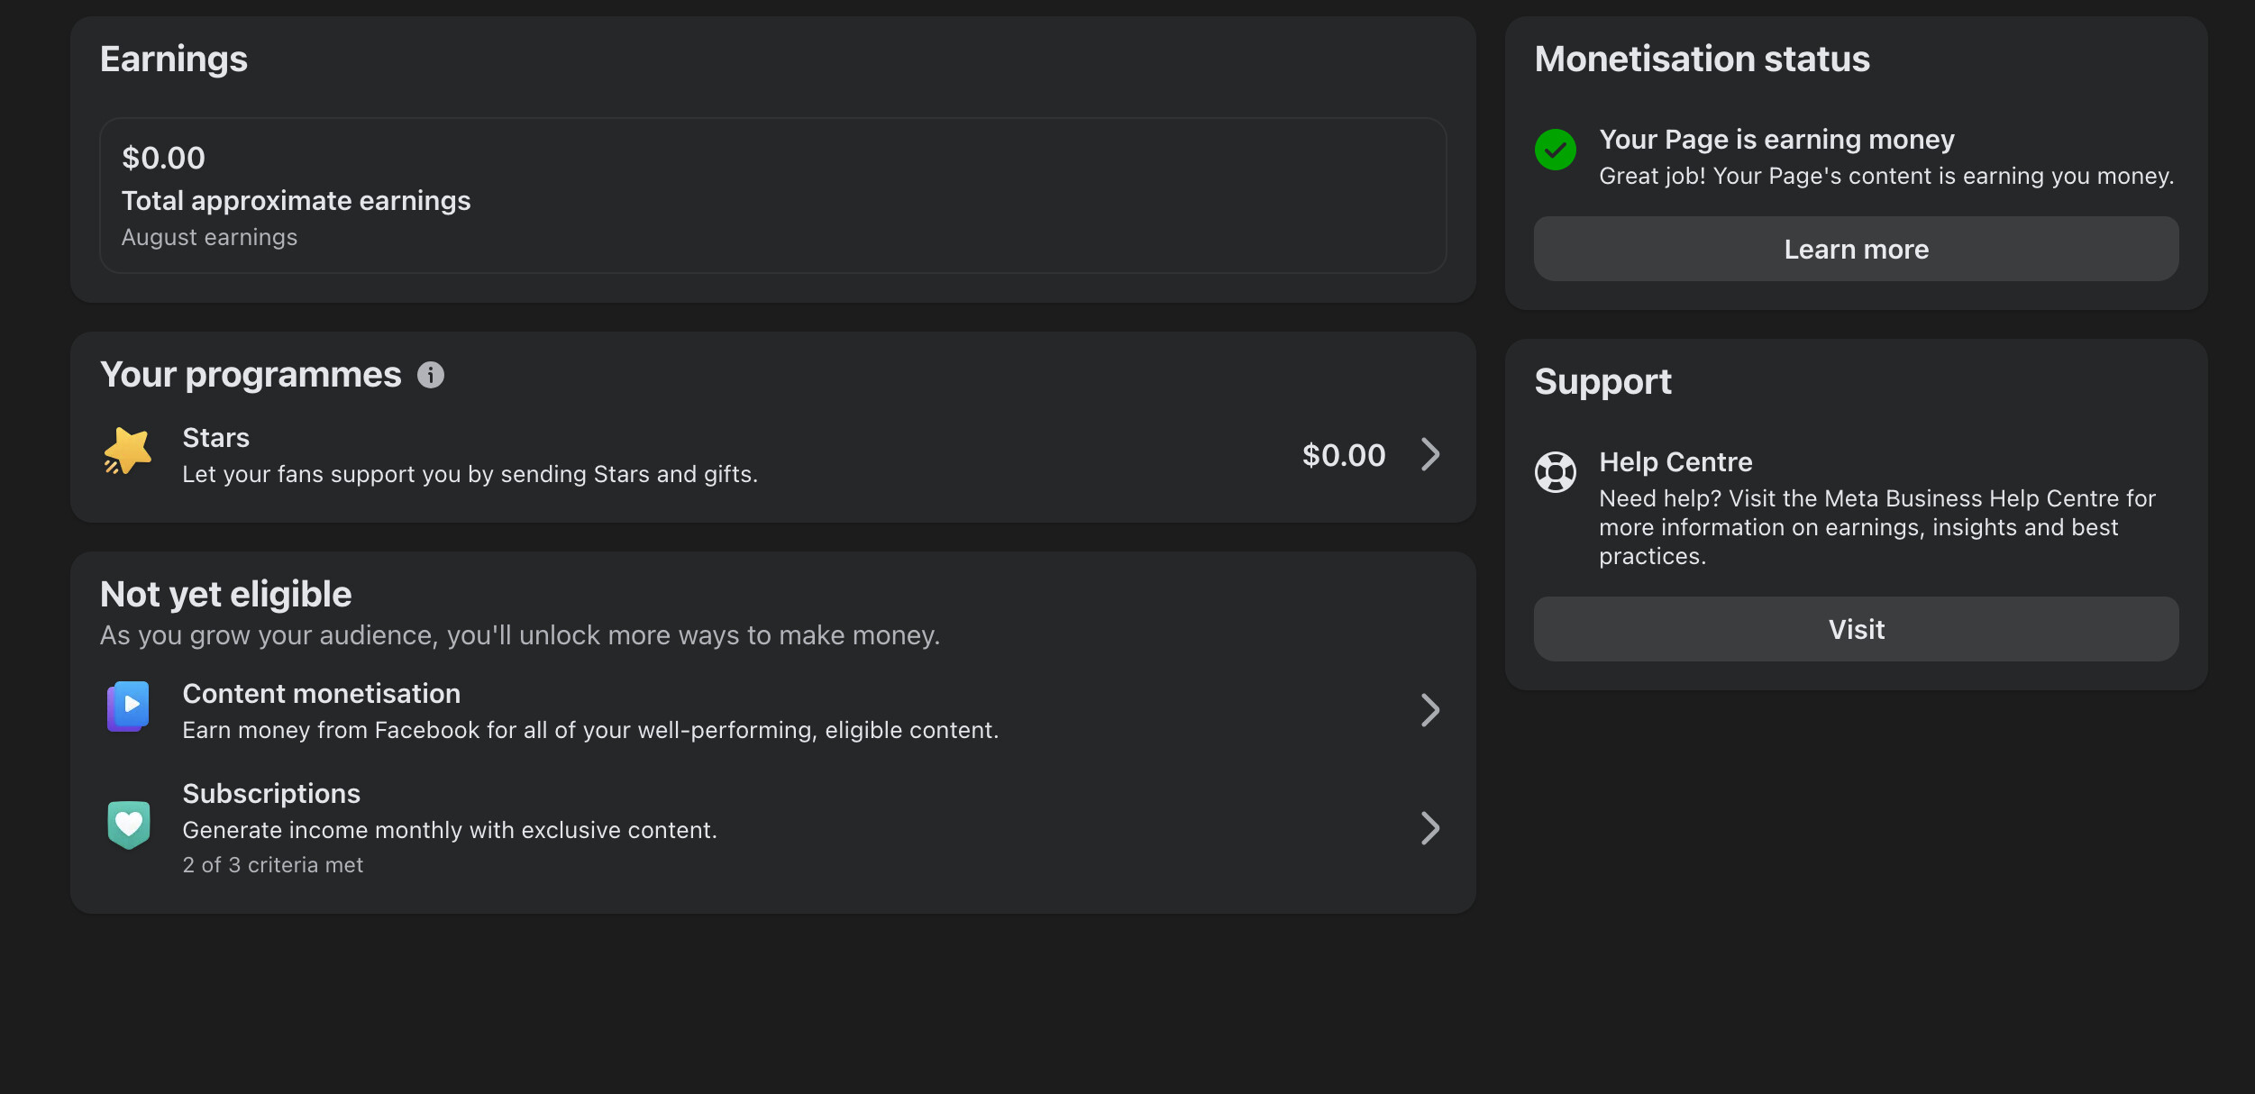Expand the Subscriptions chevron arrow
This screenshot has height=1094, width=2255.
pyautogui.click(x=1430, y=828)
